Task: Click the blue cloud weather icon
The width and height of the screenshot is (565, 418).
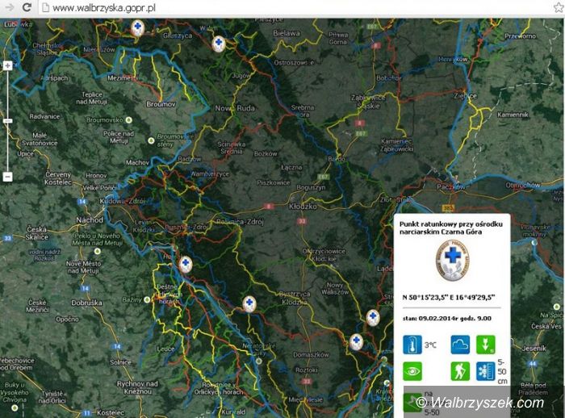Action: tap(461, 345)
